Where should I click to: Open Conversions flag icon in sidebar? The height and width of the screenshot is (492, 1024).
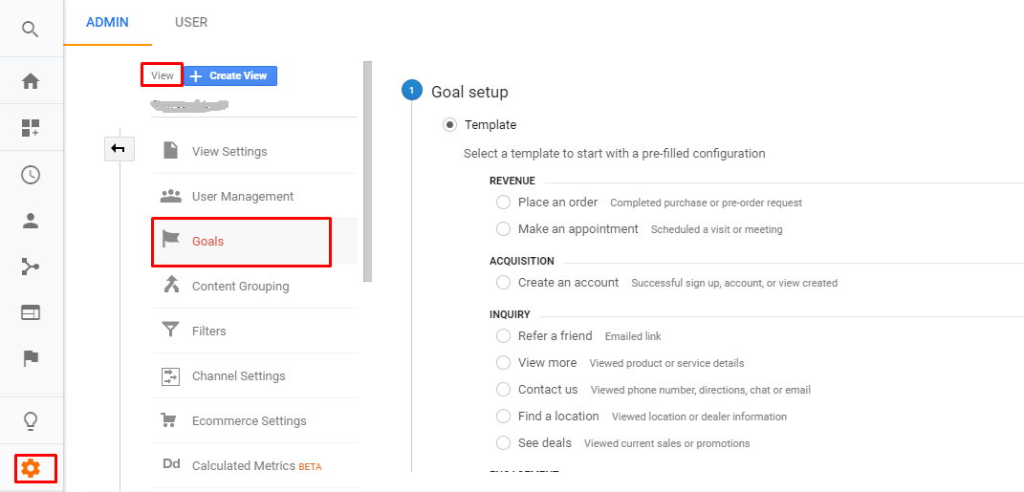click(31, 357)
